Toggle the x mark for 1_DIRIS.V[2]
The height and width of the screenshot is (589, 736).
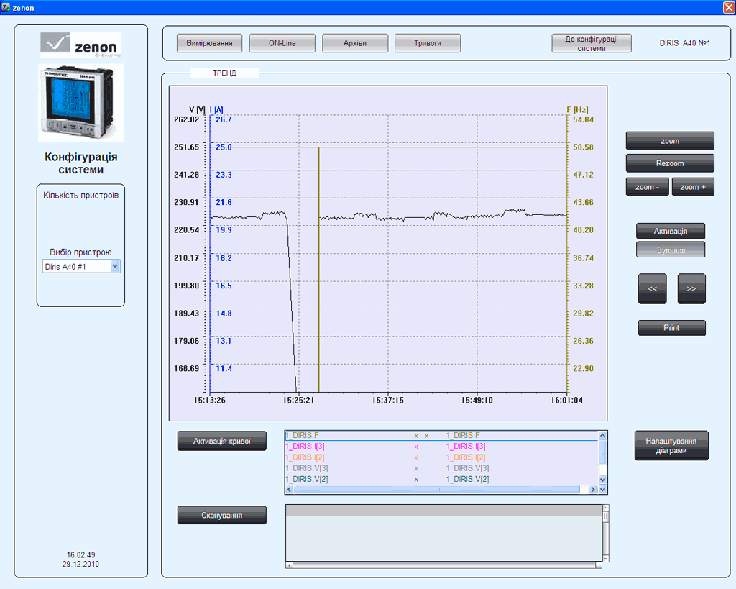point(416,479)
